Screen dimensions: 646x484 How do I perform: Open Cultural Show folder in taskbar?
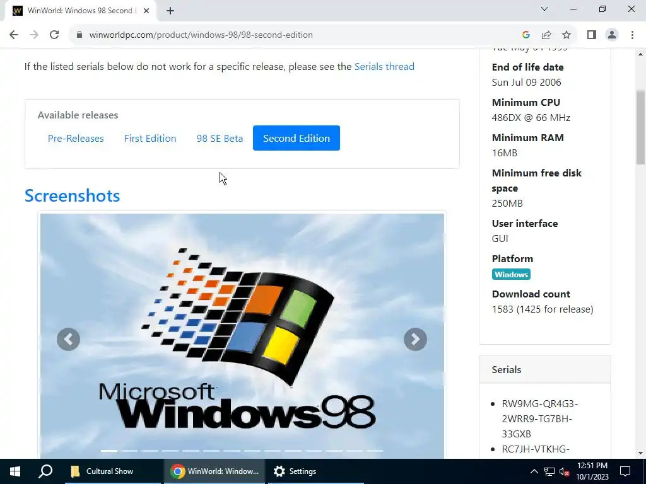(113, 471)
